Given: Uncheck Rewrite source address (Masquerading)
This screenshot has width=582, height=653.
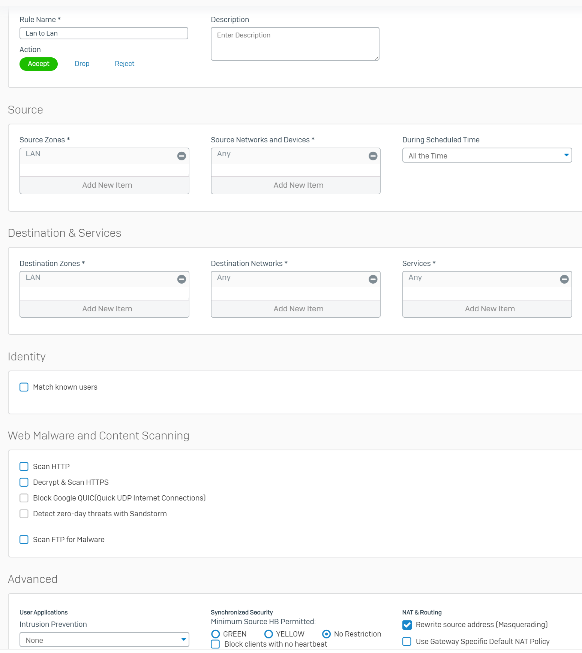Looking at the screenshot, I should (x=407, y=625).
